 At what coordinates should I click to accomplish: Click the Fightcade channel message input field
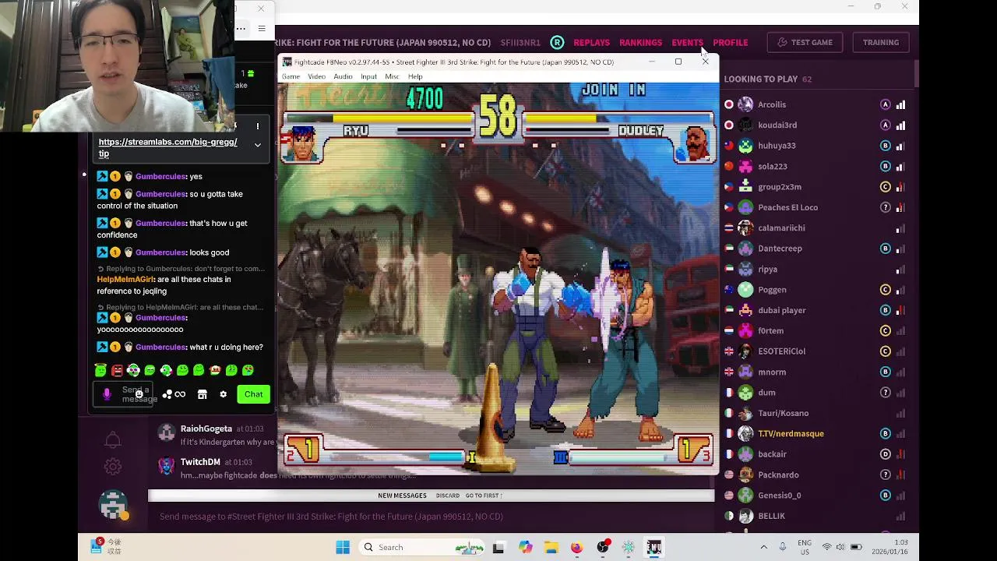[x=431, y=516]
